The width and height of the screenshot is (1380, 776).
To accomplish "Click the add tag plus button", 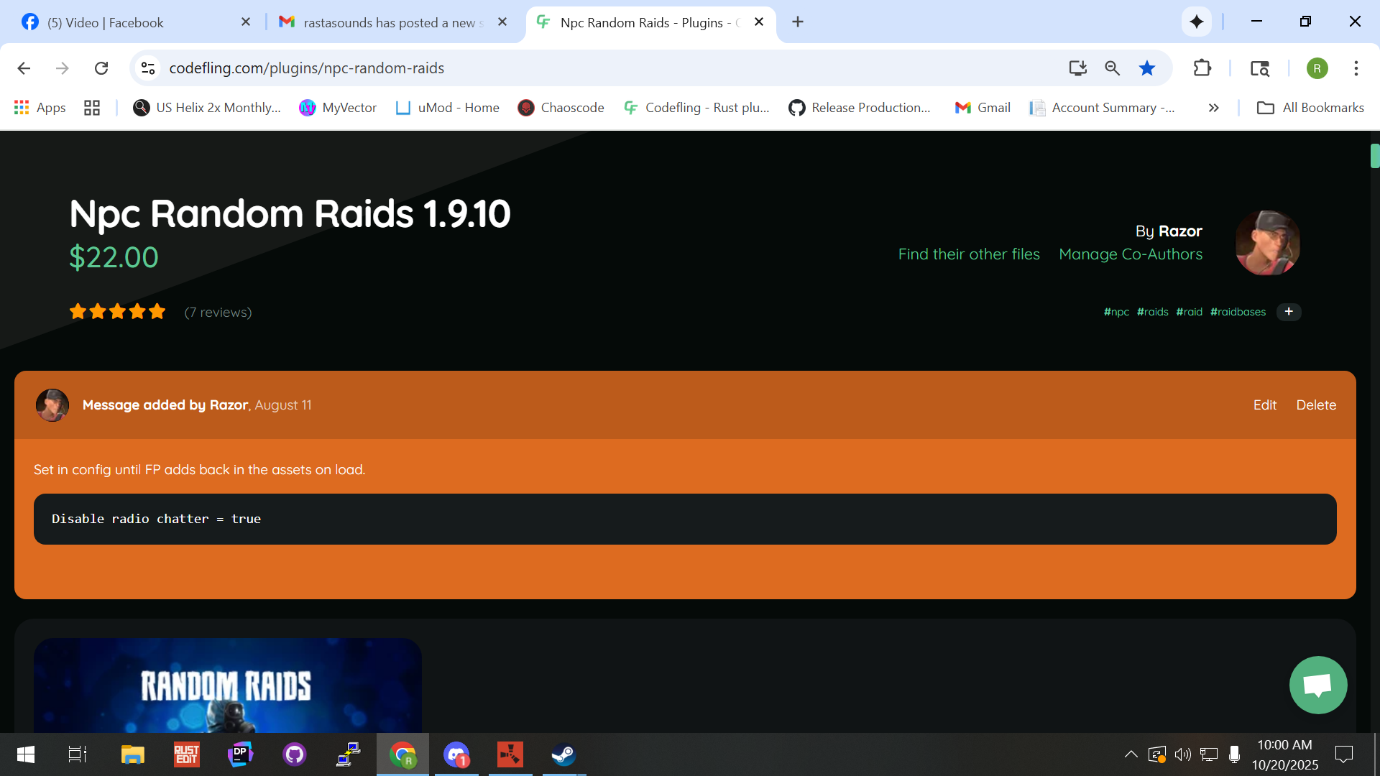I will pyautogui.click(x=1289, y=312).
